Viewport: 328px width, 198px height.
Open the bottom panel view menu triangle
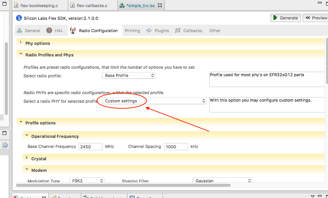(312, 197)
